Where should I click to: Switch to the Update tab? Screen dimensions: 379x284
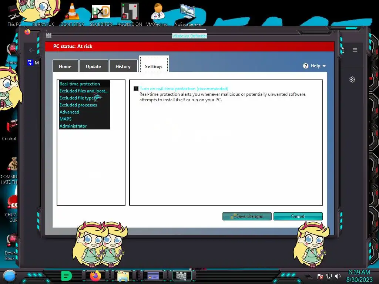93,66
